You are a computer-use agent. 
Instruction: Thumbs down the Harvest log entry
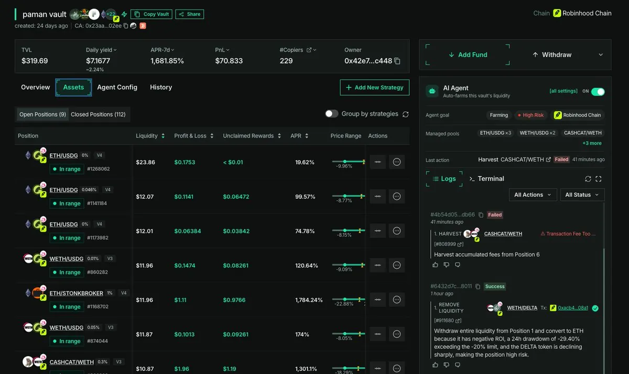447,265
